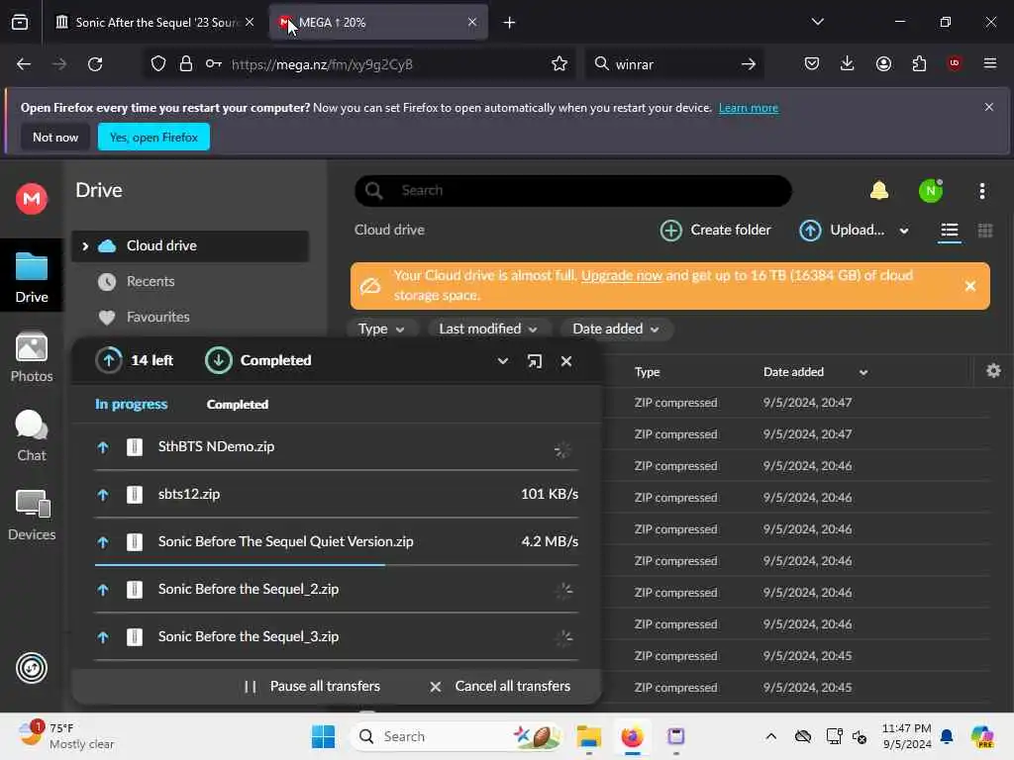Image resolution: width=1014 pixels, height=760 pixels.
Task: Open the green N account avatar
Action: [931, 191]
